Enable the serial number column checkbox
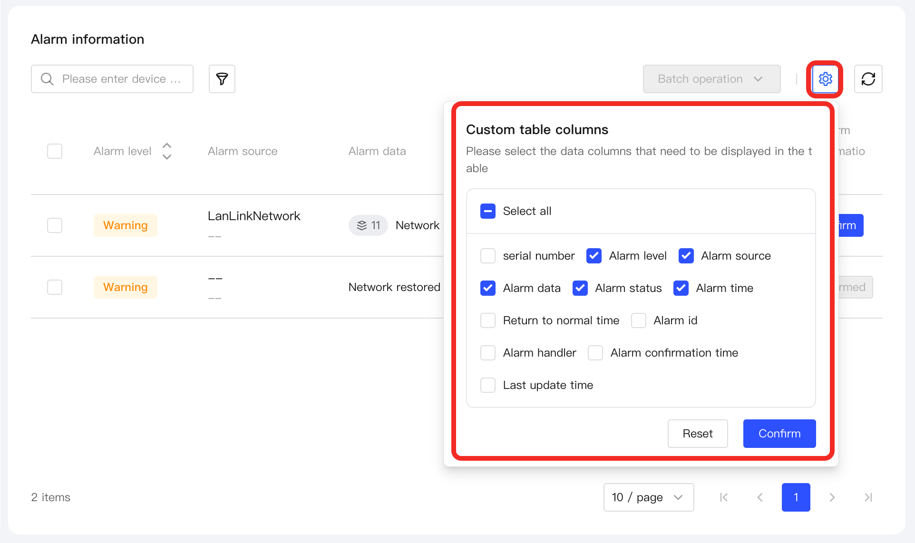Screen dimensions: 915x543 coord(488,256)
